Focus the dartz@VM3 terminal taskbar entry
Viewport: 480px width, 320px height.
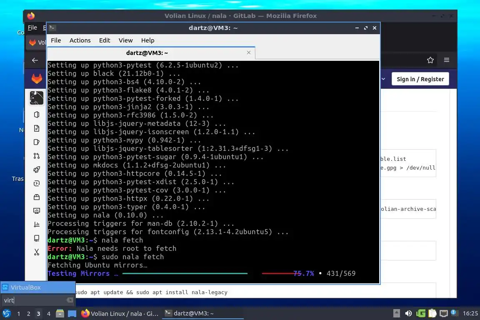click(x=202, y=314)
